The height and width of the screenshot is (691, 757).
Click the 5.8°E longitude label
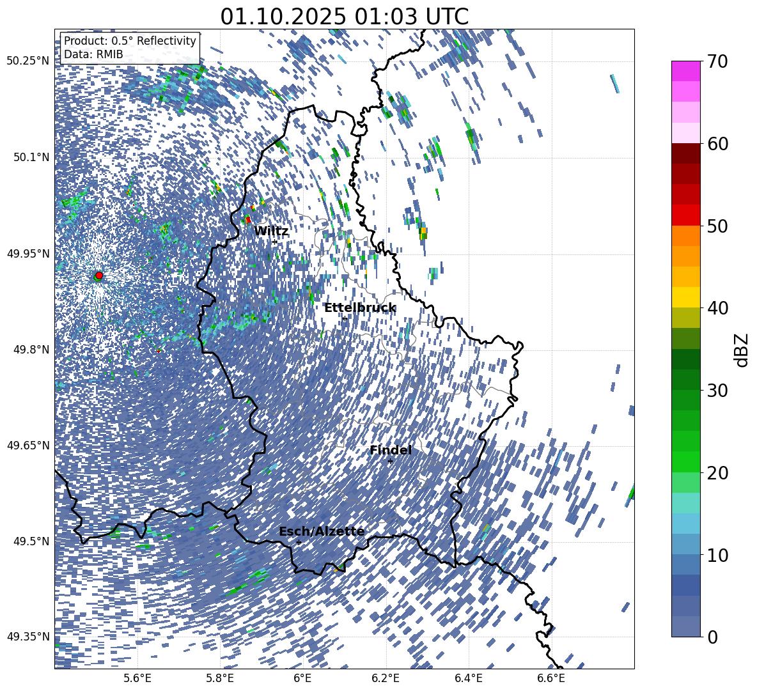pos(220,678)
